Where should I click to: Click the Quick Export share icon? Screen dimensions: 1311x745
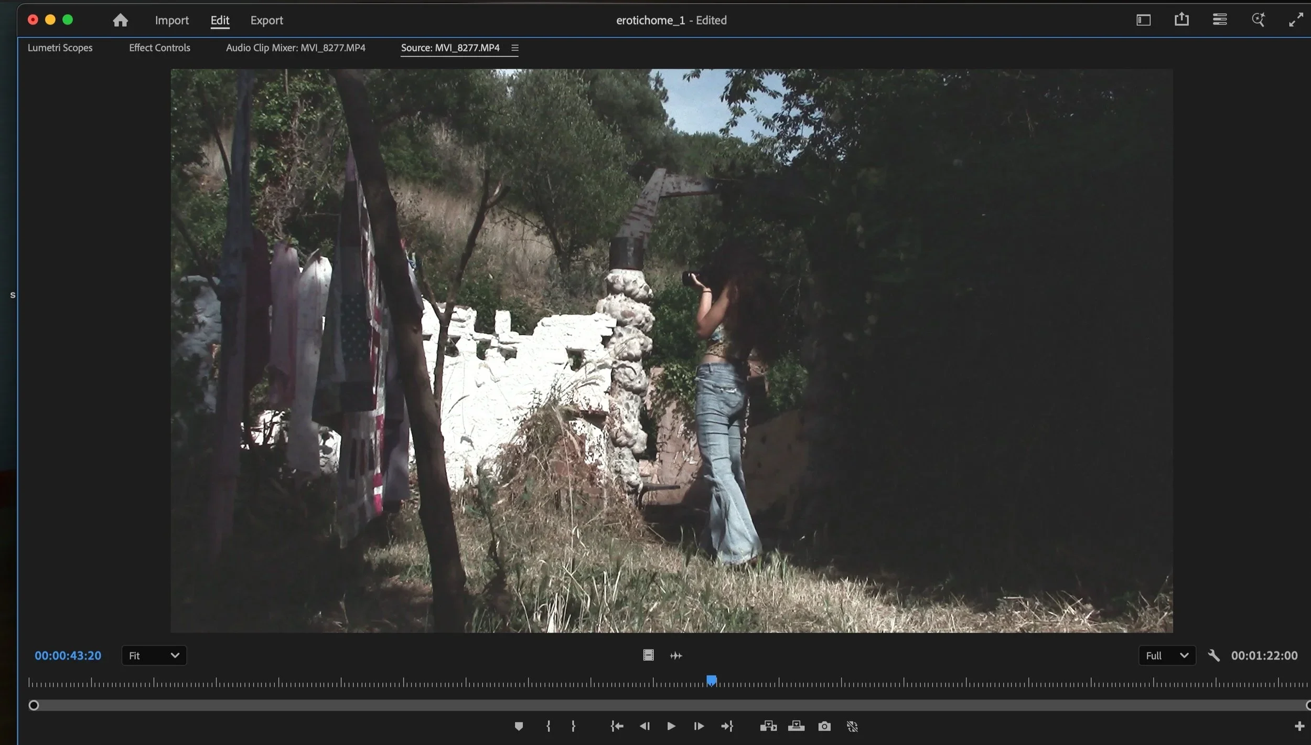(x=1181, y=19)
